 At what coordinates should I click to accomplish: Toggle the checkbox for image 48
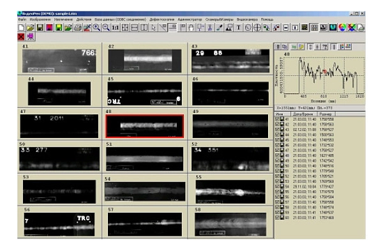(x=277, y=155)
